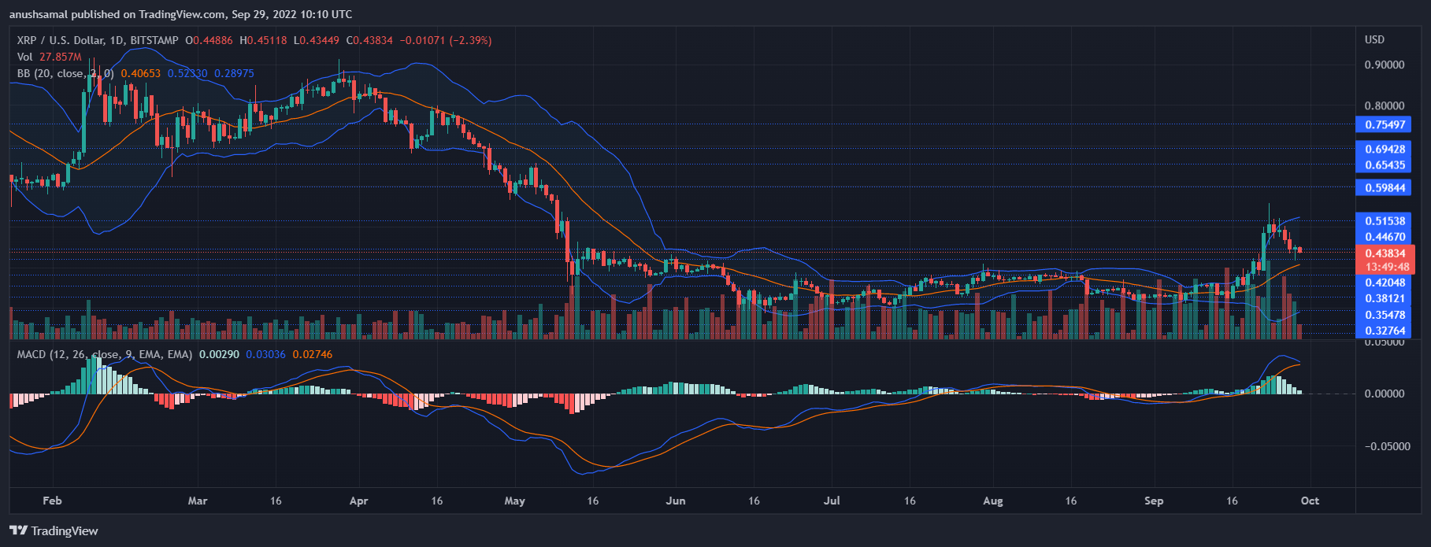Click the TradingView logo at bottom left
Image resolution: width=1431 pixels, height=547 pixels.
pos(54,531)
